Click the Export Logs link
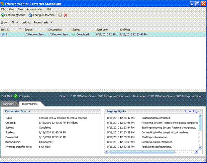 (193, 111)
